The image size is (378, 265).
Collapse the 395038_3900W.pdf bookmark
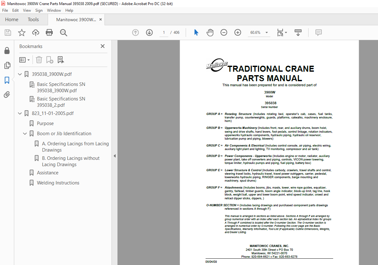(20, 74)
